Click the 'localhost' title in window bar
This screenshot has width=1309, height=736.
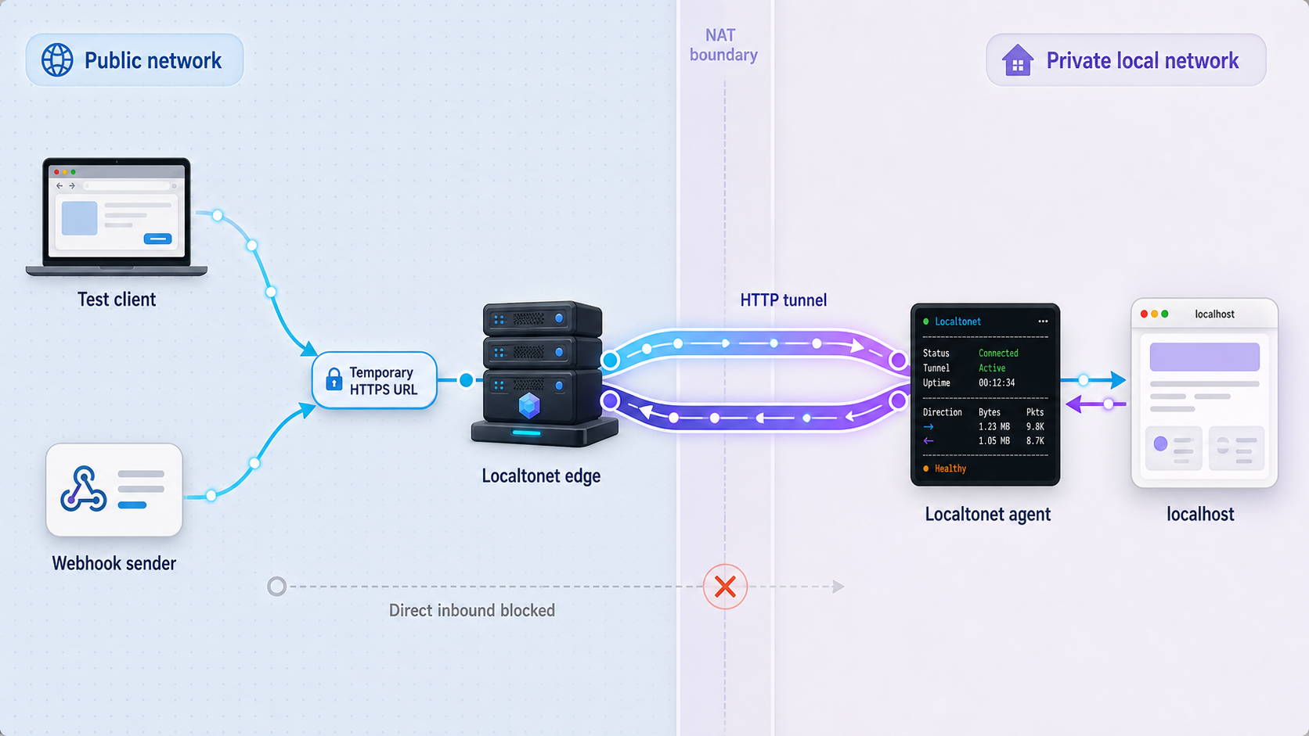click(1214, 314)
